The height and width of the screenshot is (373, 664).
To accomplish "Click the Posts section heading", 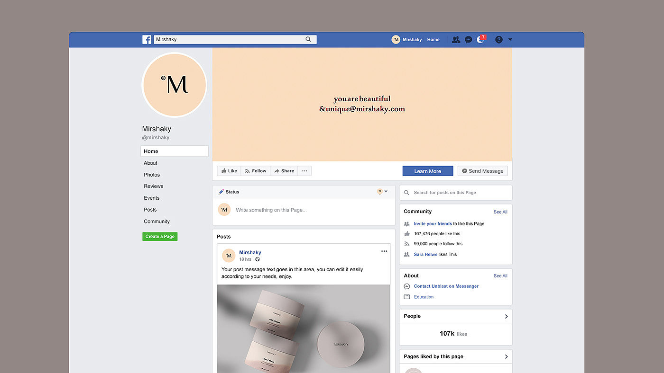I will [x=224, y=237].
